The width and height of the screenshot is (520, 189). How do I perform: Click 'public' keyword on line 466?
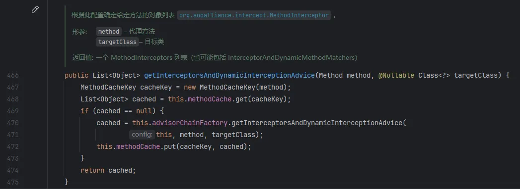[76, 75]
